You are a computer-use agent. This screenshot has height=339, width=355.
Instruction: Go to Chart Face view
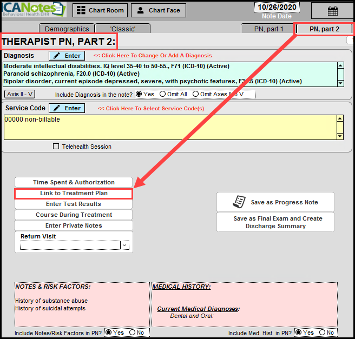click(159, 10)
